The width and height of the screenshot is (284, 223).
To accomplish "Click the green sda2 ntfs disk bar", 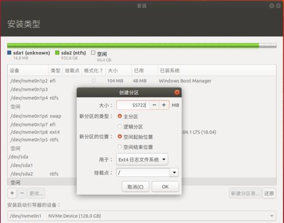I will coord(133,45).
